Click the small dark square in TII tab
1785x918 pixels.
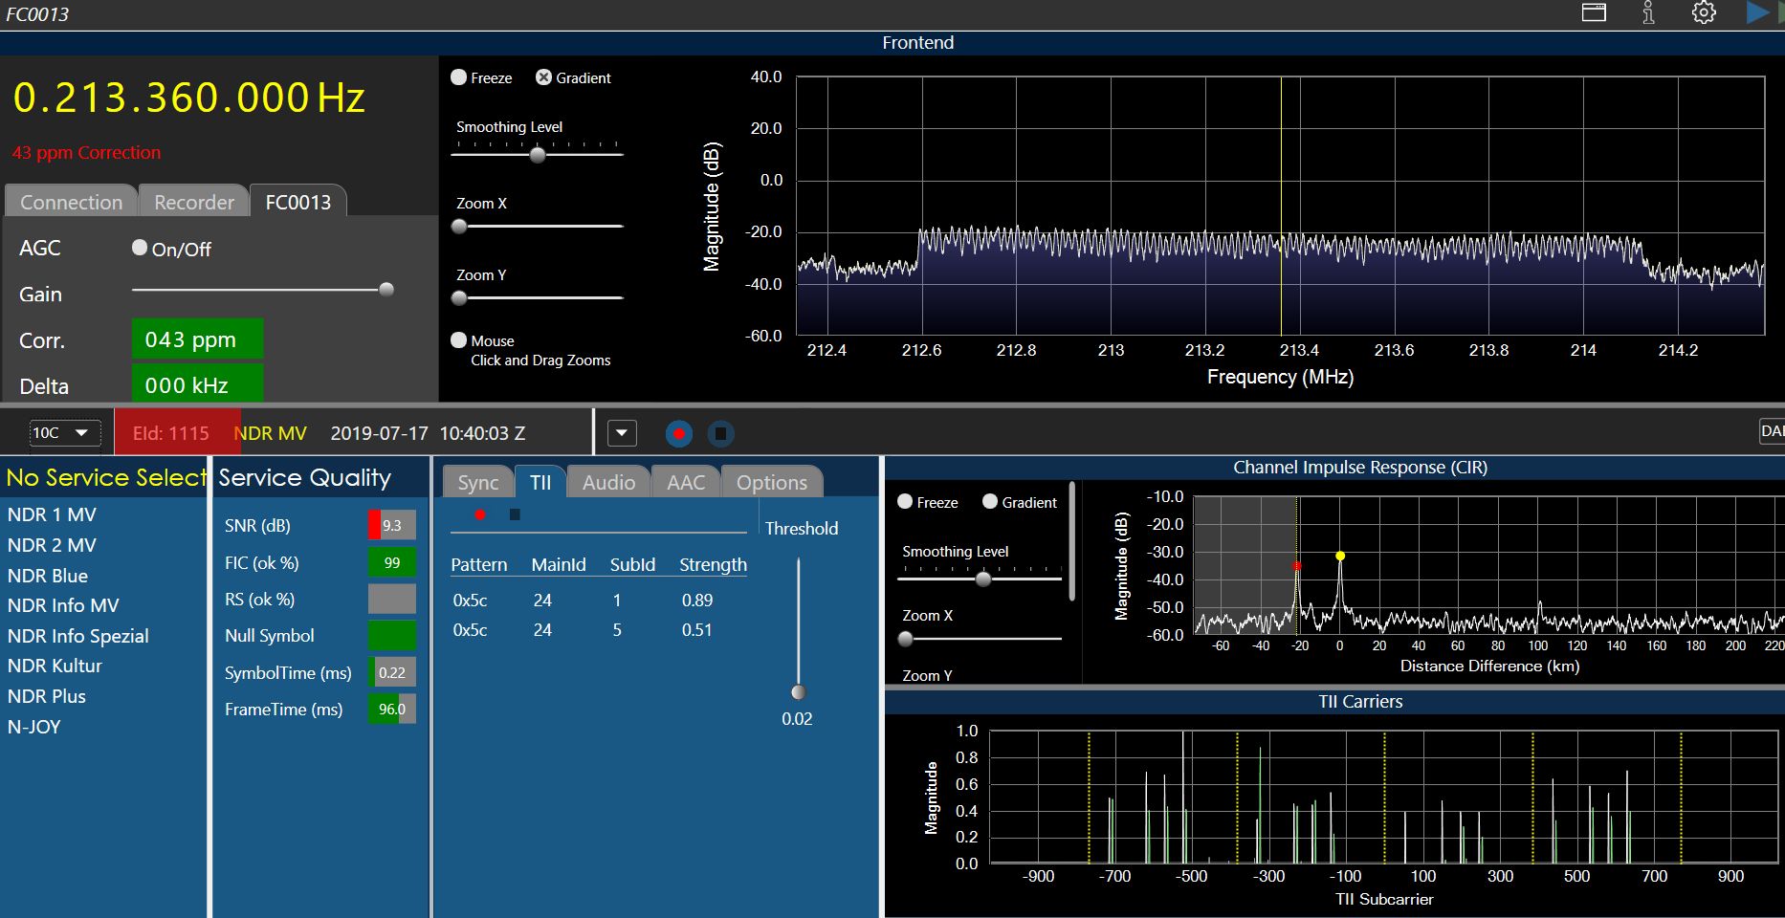click(x=515, y=514)
